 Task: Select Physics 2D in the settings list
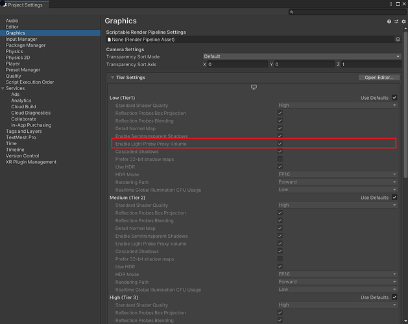18,58
